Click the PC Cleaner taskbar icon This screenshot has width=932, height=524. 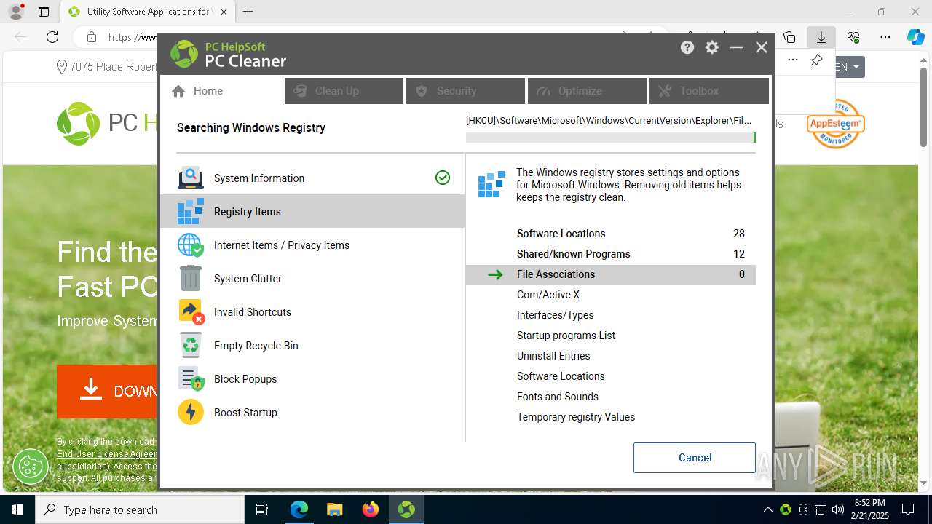coord(406,509)
